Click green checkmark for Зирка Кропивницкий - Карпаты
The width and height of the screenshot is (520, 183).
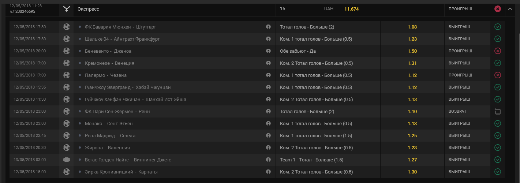(497, 172)
